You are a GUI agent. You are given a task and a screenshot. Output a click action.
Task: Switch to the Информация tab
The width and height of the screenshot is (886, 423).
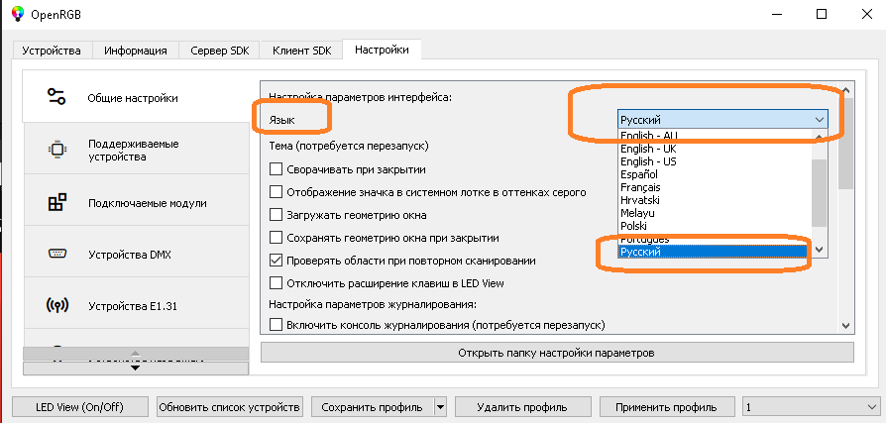coord(136,51)
